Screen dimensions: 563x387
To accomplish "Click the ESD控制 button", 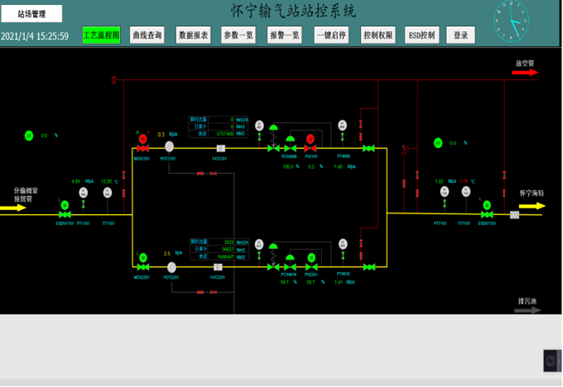I will click(x=421, y=35).
